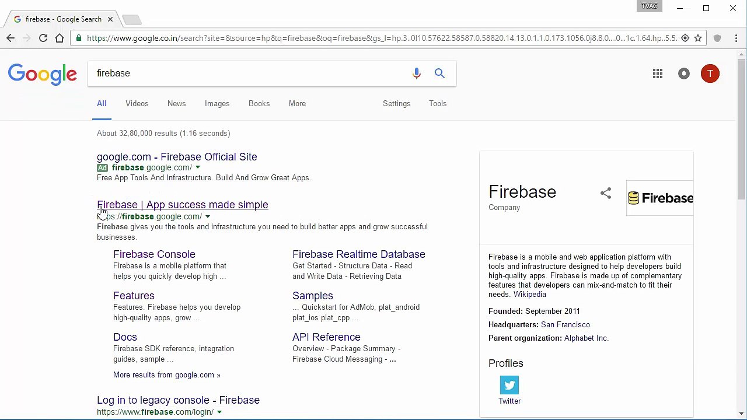747x420 pixels.
Task: Click the shield extension icon
Action: click(x=717, y=38)
